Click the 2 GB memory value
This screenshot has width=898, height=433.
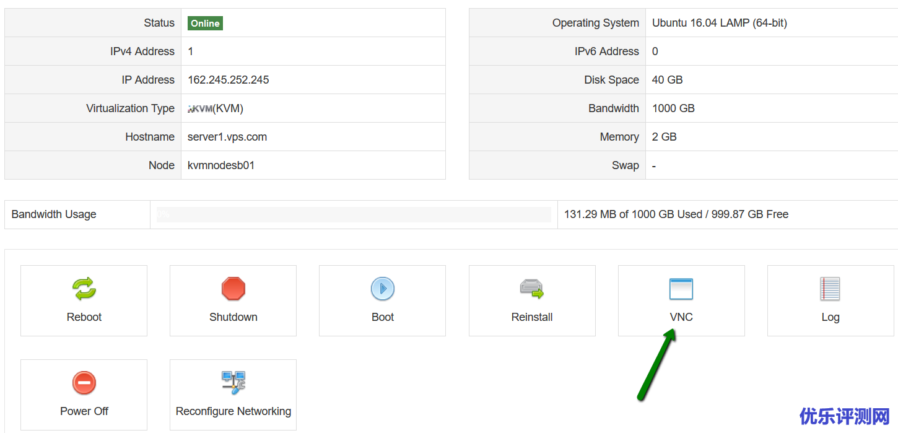[665, 137]
